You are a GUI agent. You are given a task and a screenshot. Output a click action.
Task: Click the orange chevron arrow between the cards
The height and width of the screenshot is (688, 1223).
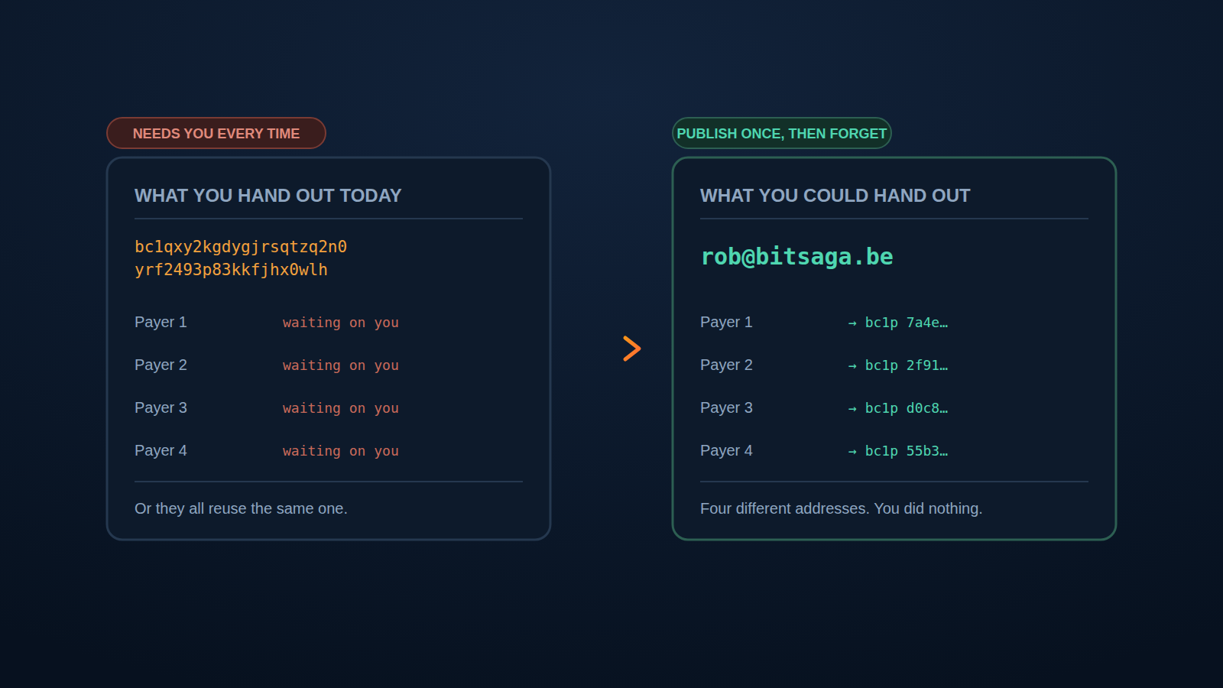coord(631,349)
